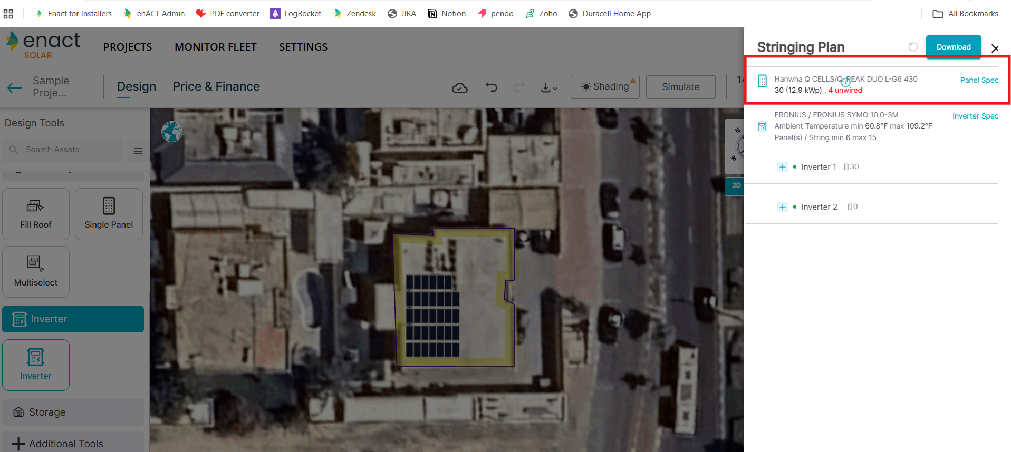Open the PDF converter bookmark
Image resolution: width=1011 pixels, height=452 pixels.
pos(227,14)
